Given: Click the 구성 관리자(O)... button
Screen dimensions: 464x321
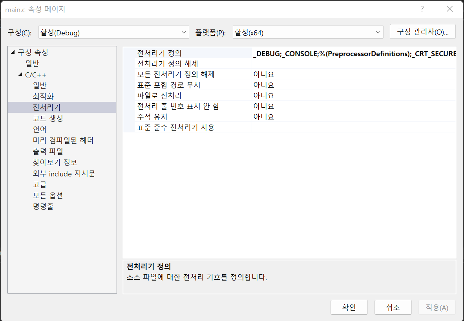Looking at the screenshot, I should coord(422,32).
